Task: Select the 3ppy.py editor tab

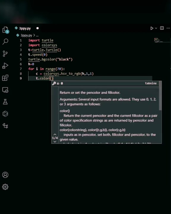Action: [x=25, y=28]
